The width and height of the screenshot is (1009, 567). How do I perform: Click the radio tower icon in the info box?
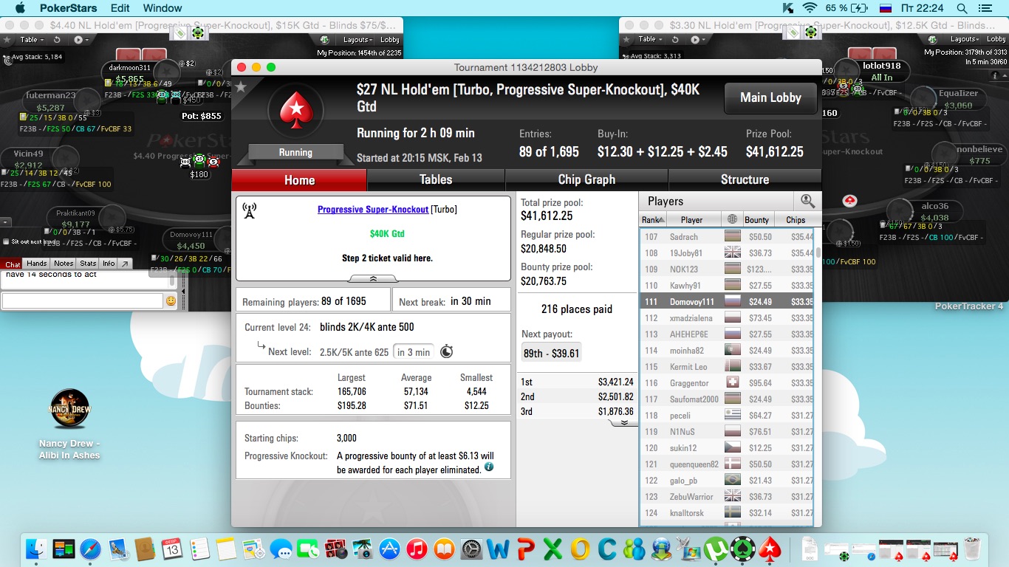tap(250, 211)
